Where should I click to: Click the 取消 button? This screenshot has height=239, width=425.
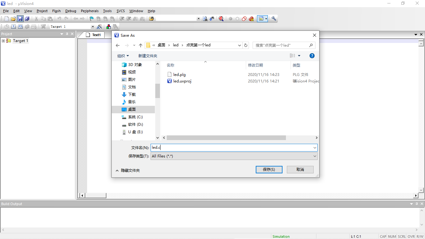pos(300,170)
